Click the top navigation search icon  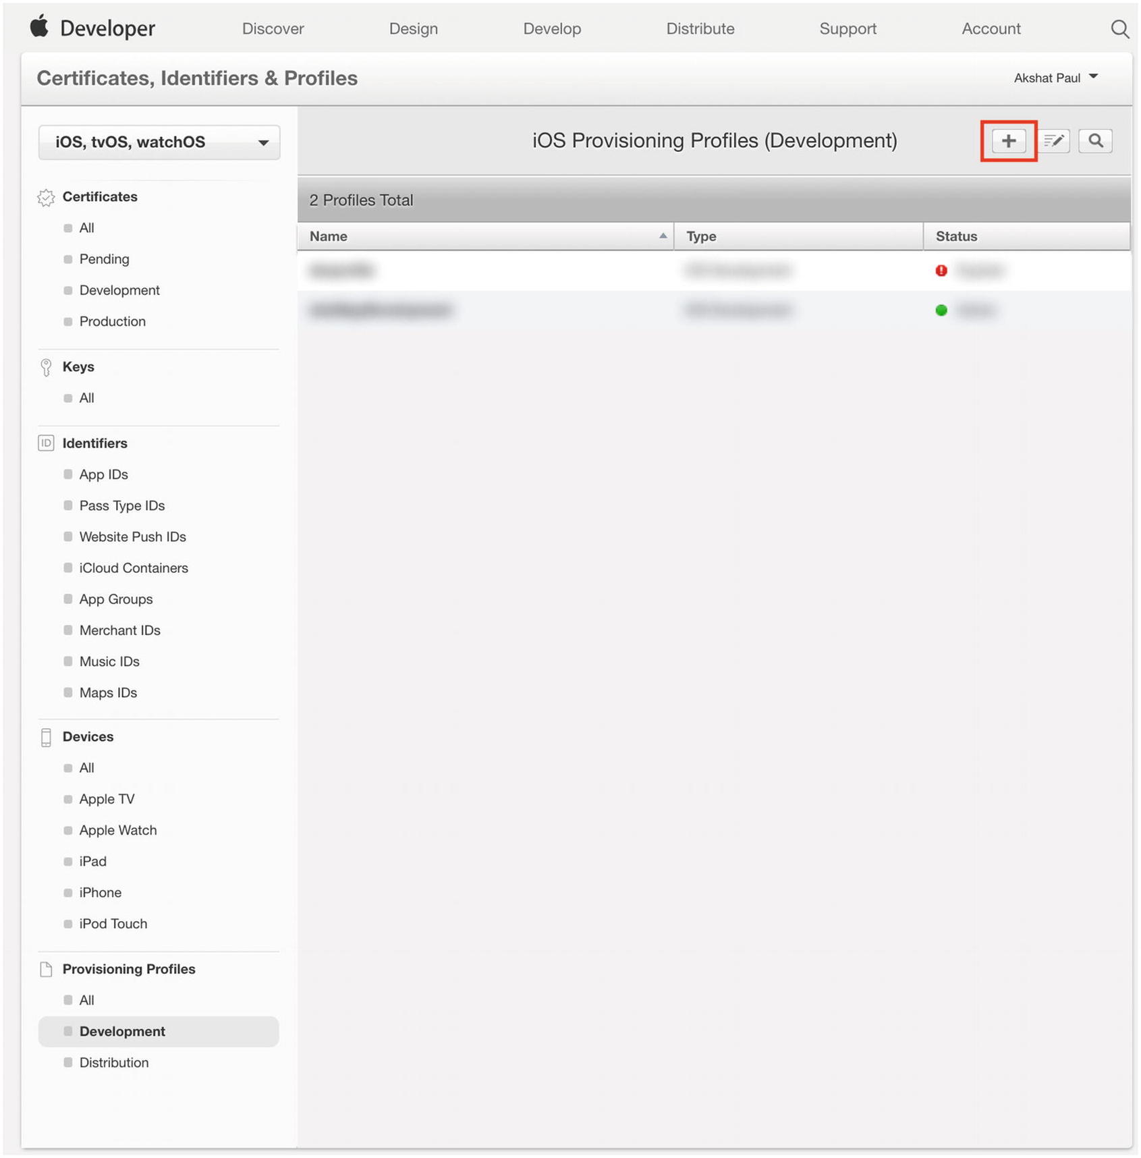(1119, 29)
